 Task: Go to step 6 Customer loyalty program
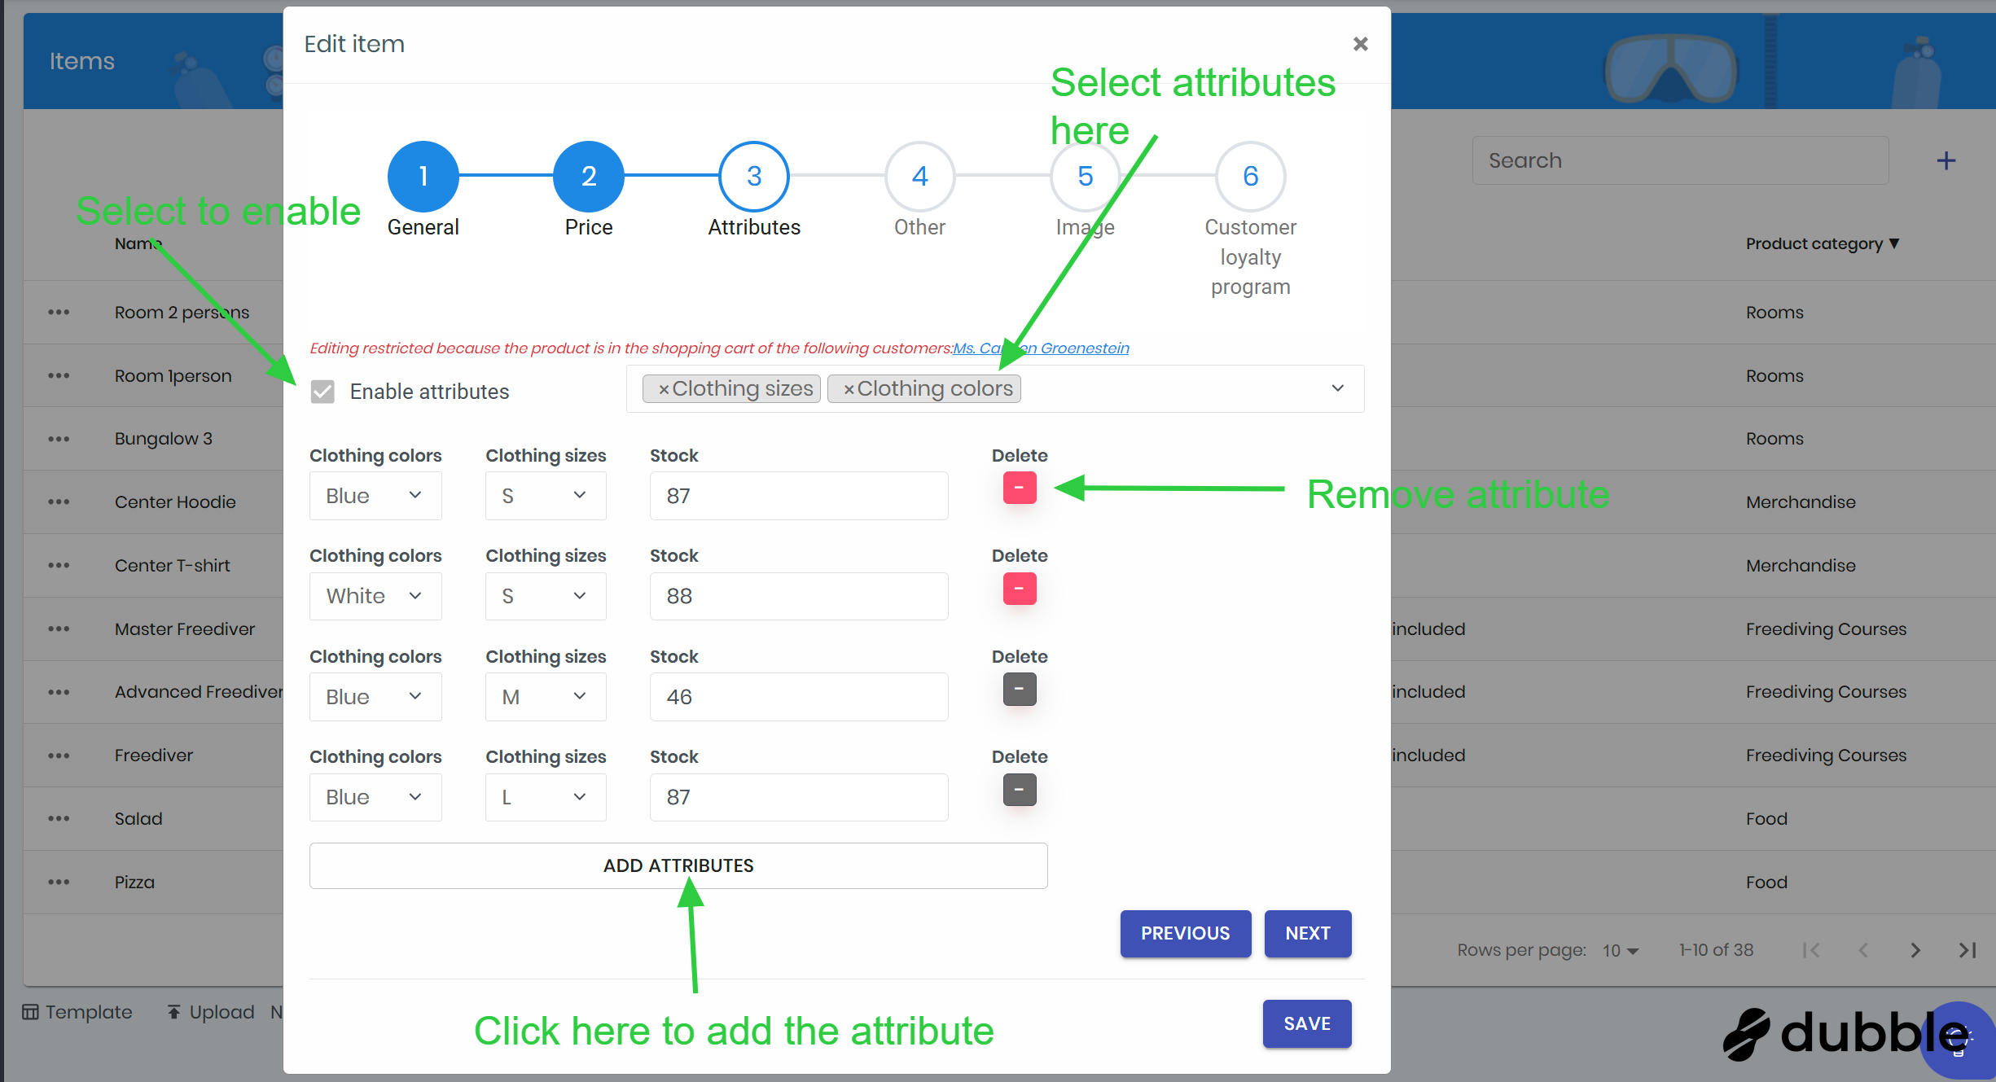pos(1250,176)
